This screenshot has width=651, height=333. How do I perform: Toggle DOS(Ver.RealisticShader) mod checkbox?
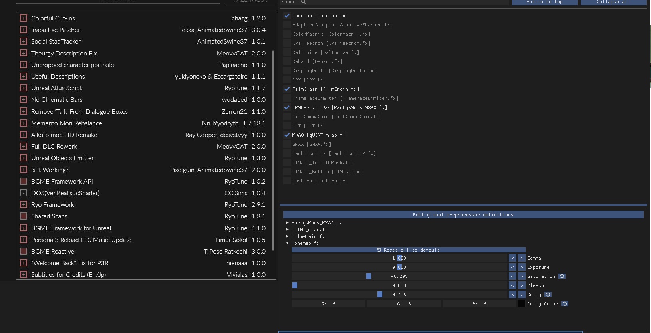pyautogui.click(x=24, y=193)
